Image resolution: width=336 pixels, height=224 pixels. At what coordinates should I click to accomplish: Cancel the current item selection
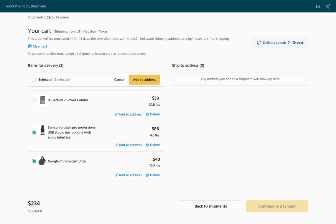[119, 80]
